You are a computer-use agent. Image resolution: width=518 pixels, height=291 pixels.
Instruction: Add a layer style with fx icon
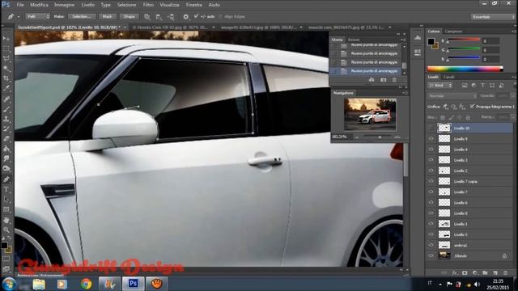455,273
